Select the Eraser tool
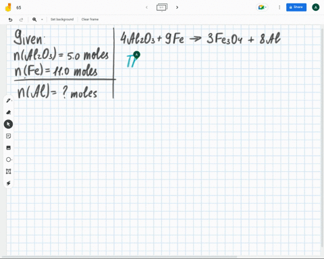Image resolution: width=324 pixels, height=259 pixels. click(8, 112)
